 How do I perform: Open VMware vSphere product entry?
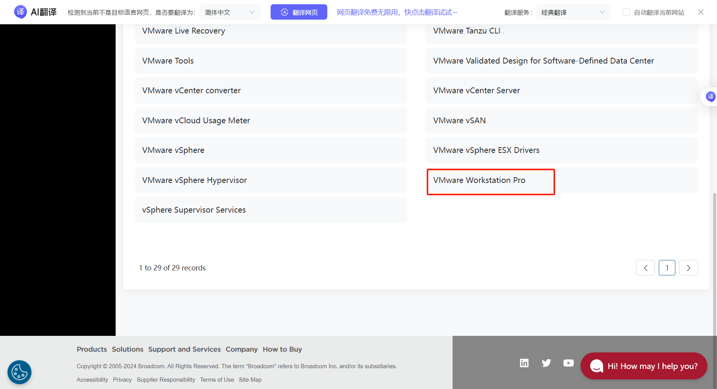point(271,150)
